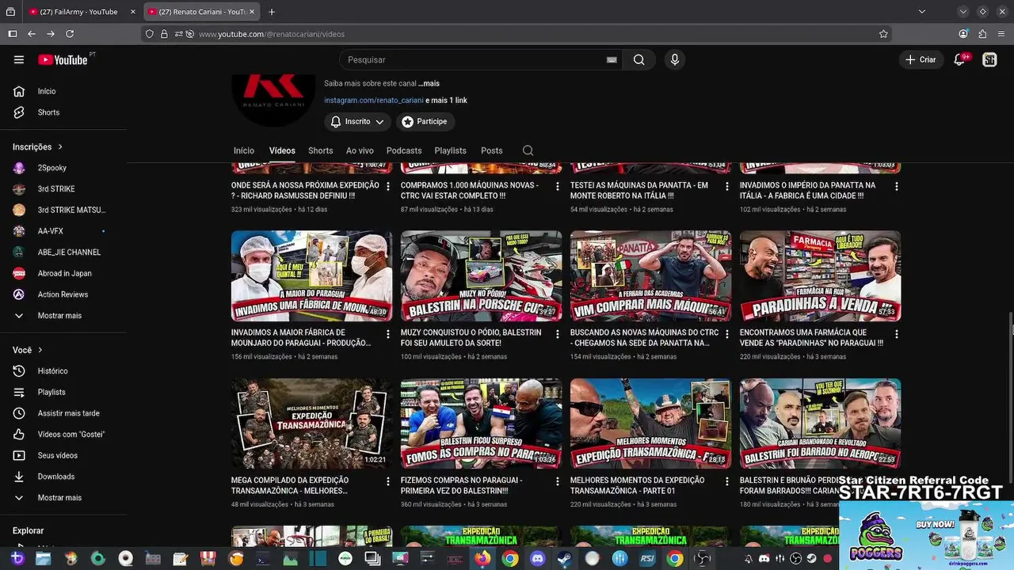Screen dimensions: 1014x570
Task: Switch to Ao vivo tab
Action: pos(360,150)
